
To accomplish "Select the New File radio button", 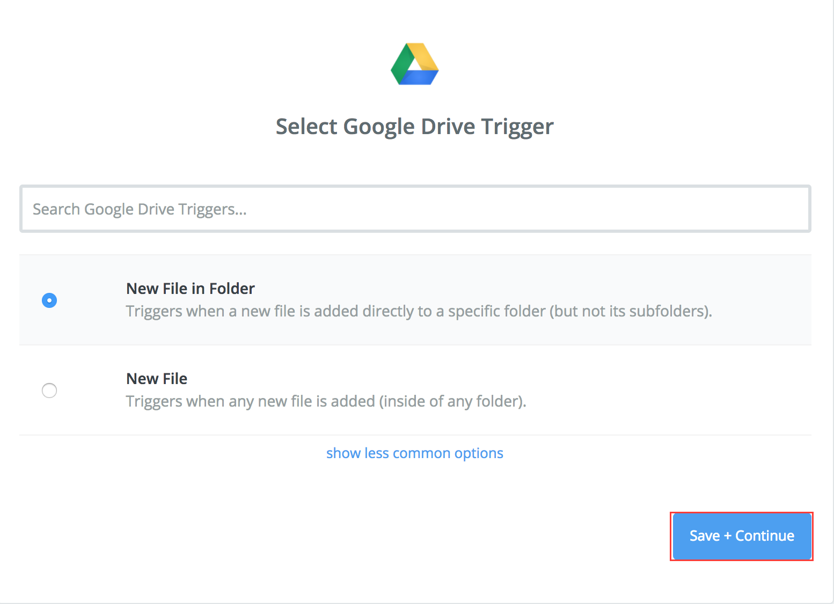I will click(49, 390).
